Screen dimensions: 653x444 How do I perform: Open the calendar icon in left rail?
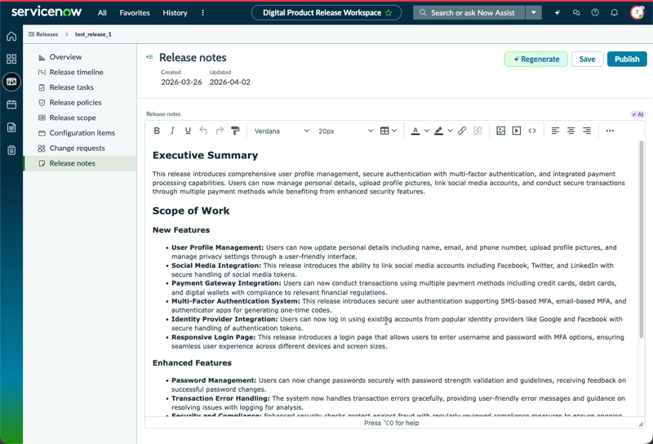pyautogui.click(x=11, y=104)
